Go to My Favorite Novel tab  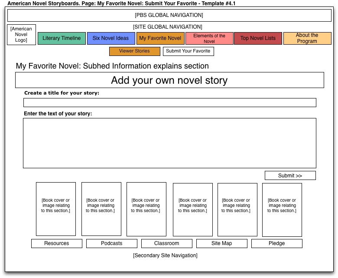coord(160,38)
